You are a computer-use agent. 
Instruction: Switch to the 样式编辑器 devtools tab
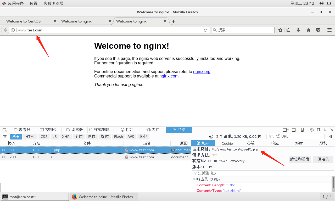point(101,130)
